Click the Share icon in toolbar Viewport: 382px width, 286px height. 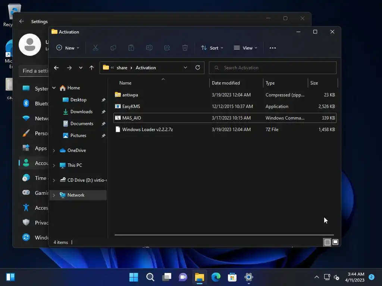[x=167, y=48]
